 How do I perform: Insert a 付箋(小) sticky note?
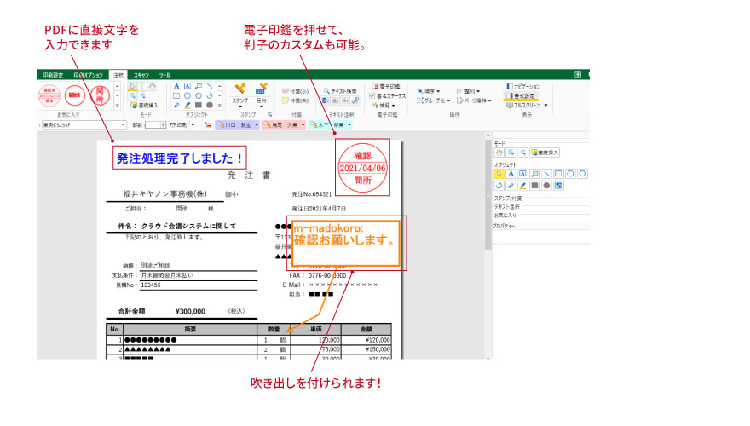[295, 91]
